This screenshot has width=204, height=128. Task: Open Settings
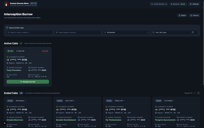pos(194,4)
